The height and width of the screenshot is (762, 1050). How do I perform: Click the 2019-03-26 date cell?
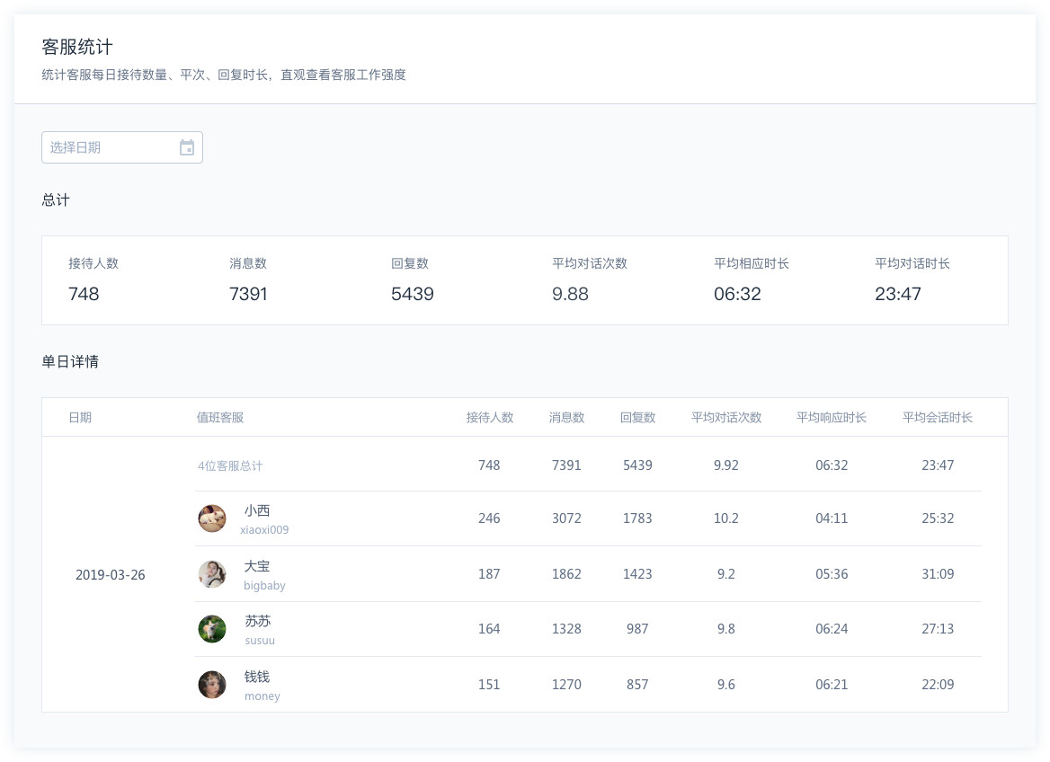coord(110,575)
